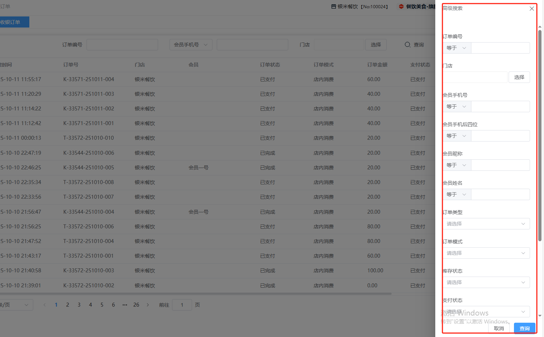This screenshot has width=544, height=337.
Task: Click the 会员昵称 text input field
Action: coord(500,165)
